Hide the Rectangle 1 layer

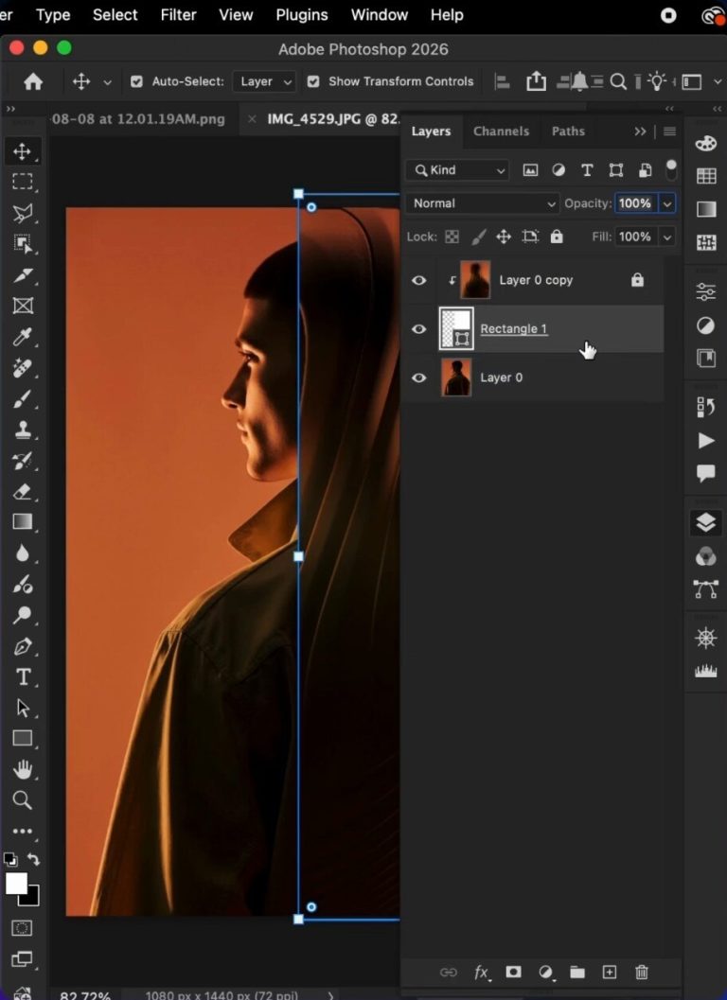point(418,329)
